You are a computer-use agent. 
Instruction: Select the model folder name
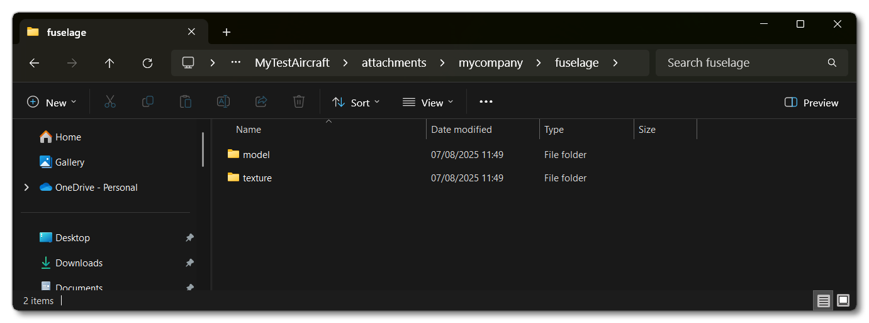click(256, 154)
